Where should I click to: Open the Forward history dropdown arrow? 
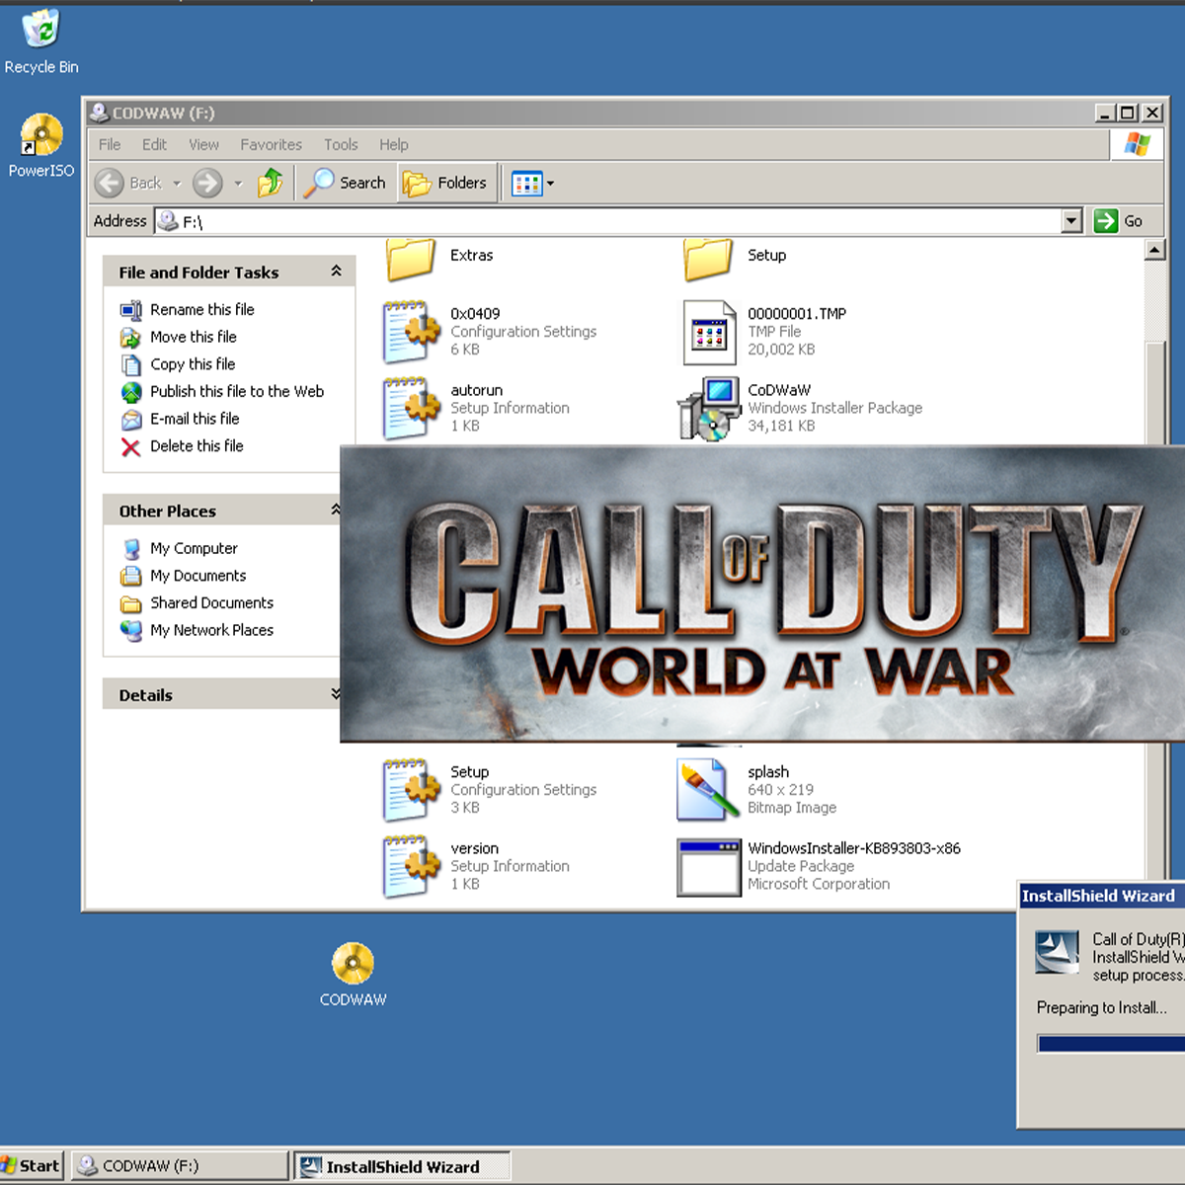click(x=238, y=184)
